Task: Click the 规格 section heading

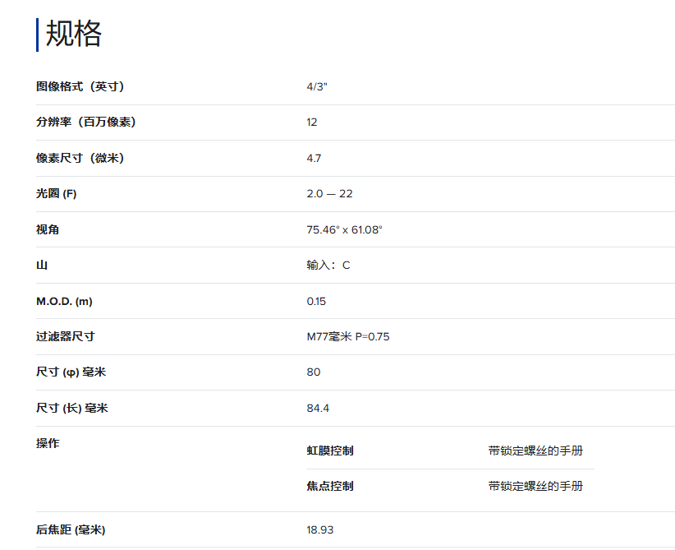Action: (x=74, y=34)
